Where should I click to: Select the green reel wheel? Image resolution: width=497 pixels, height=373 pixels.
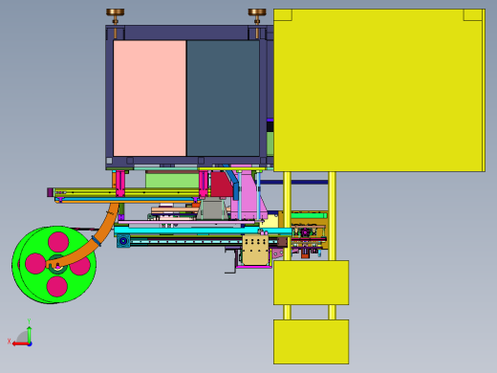tap(54, 265)
